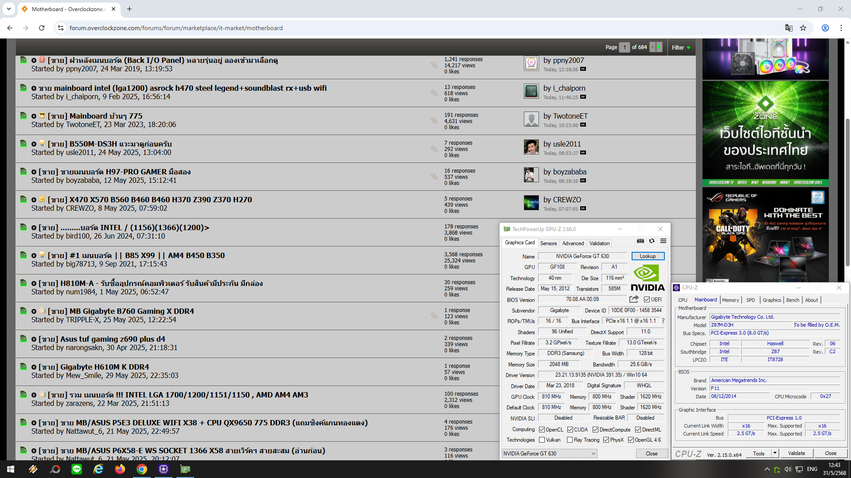Open LINE app from taskbar
Viewport: 851px width, 478px height.
click(x=77, y=469)
